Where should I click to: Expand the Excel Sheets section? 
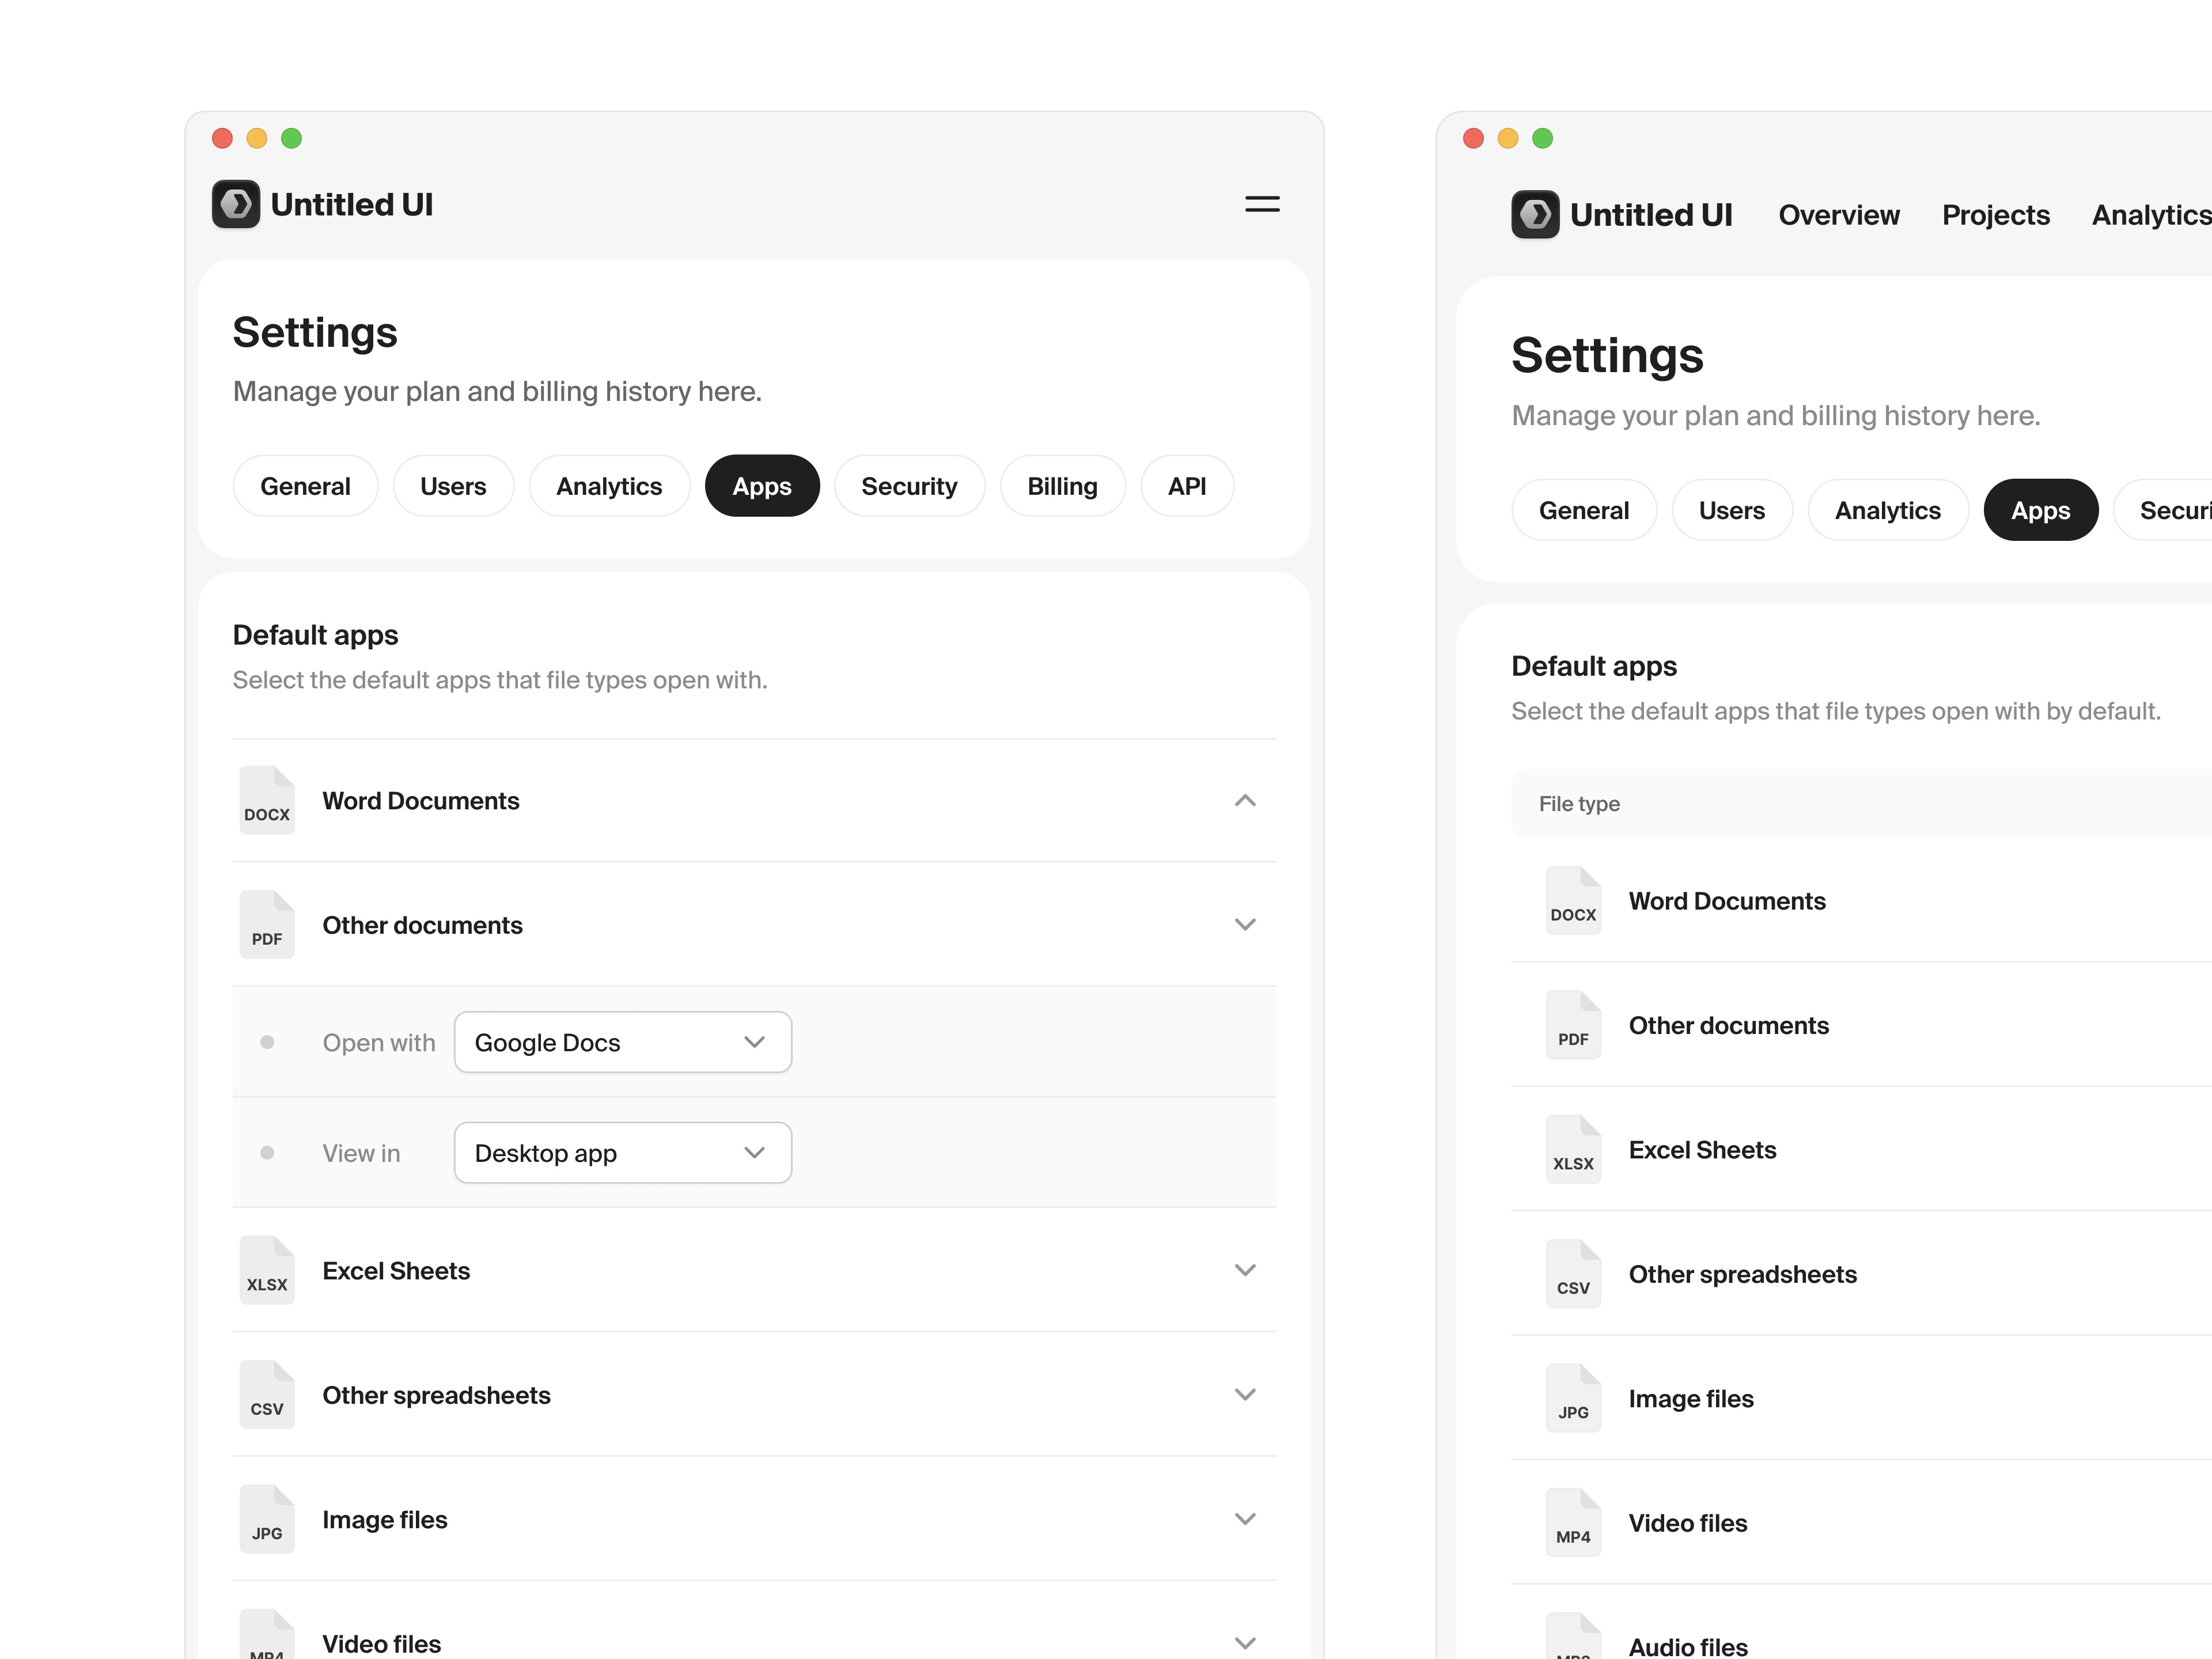click(1245, 1270)
